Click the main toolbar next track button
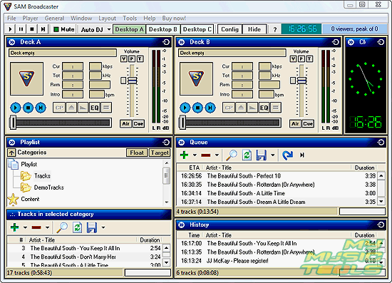Image resolution: width=392 pixels, height=283 pixels. 43,29
